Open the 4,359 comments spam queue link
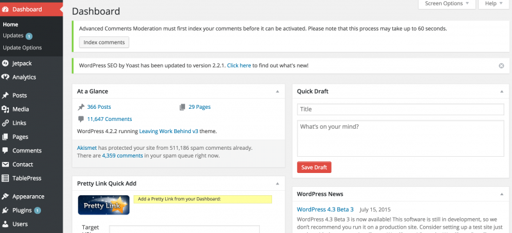The height and width of the screenshot is (233, 512). [122, 156]
